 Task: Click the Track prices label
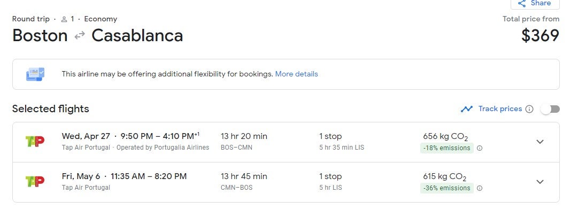coord(500,109)
